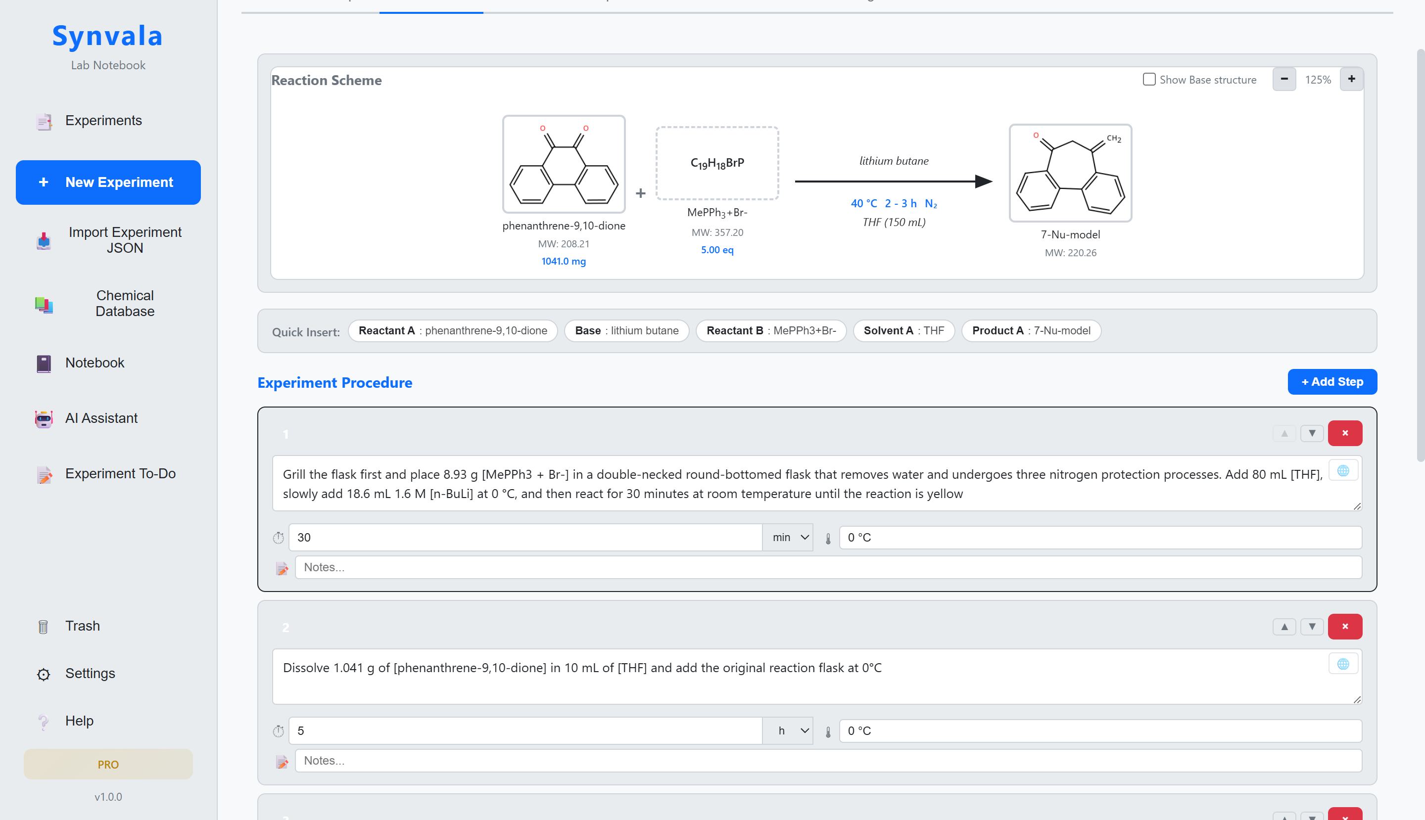1425x820 pixels.
Task: Open the Chemical Database icon
Action: point(44,304)
